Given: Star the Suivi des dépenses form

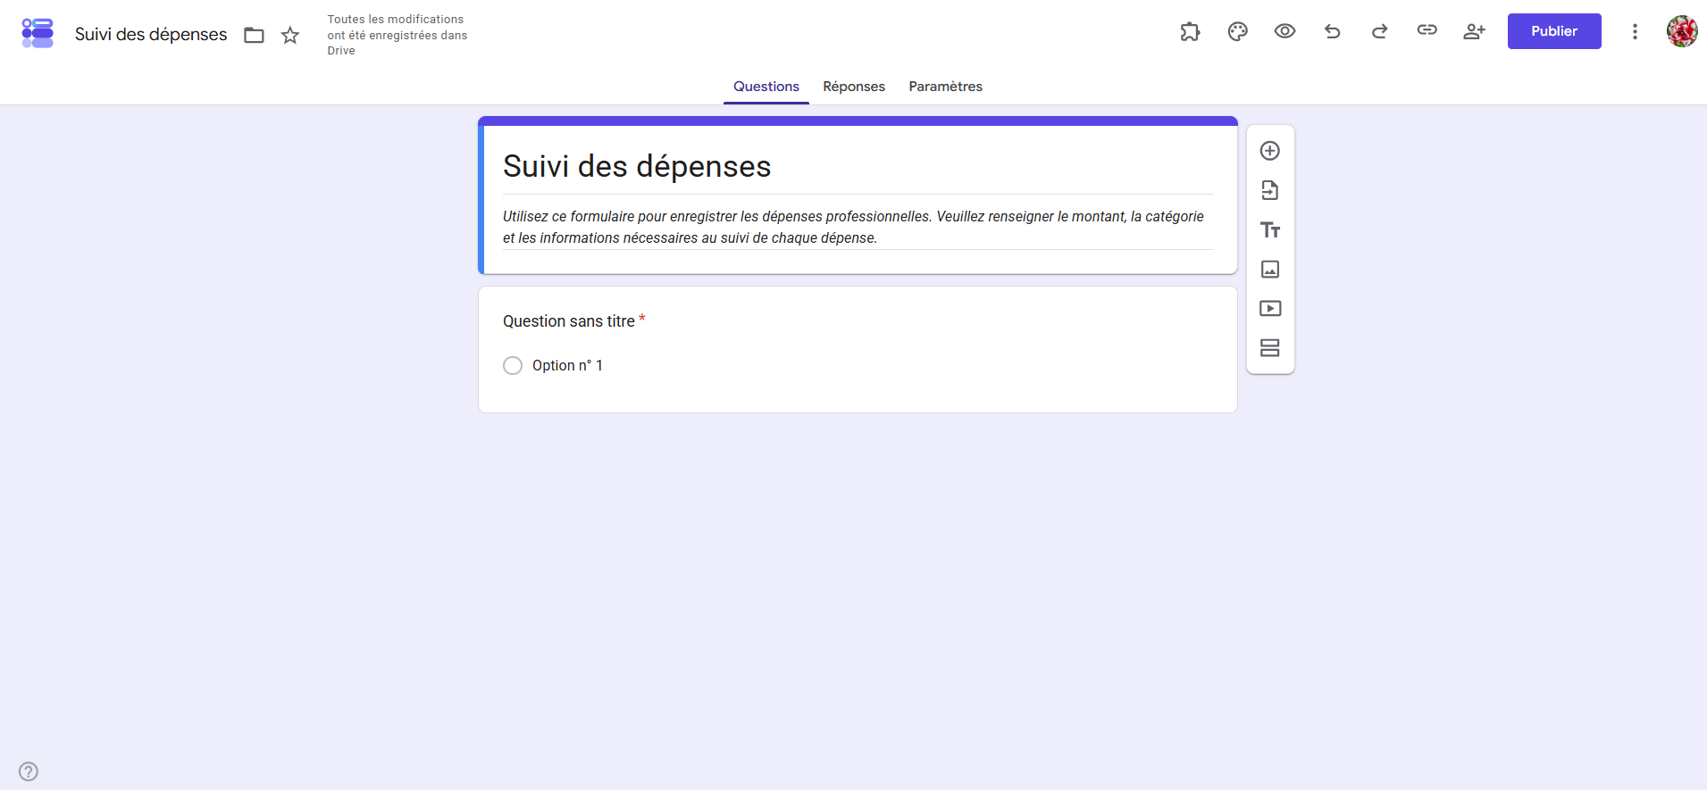Looking at the screenshot, I should tap(290, 35).
